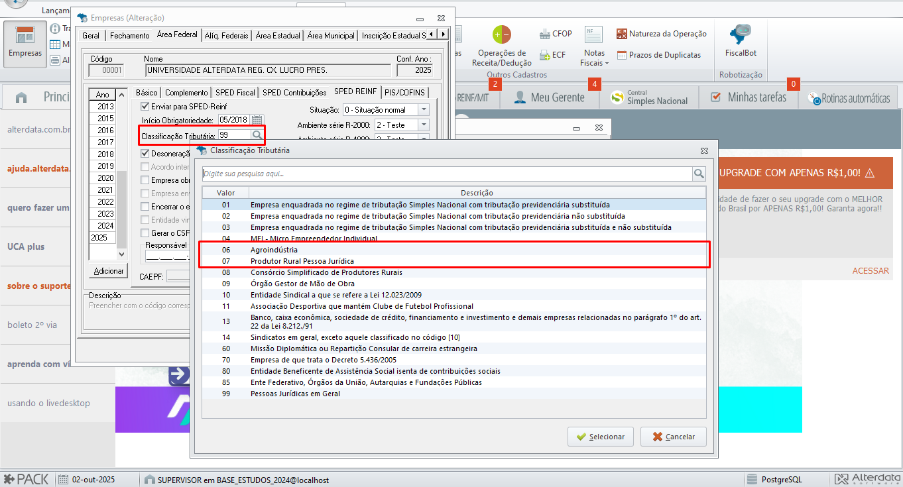Screen dimensions: 903x487
Task: Expand the Situação dropdown
Action: point(424,110)
